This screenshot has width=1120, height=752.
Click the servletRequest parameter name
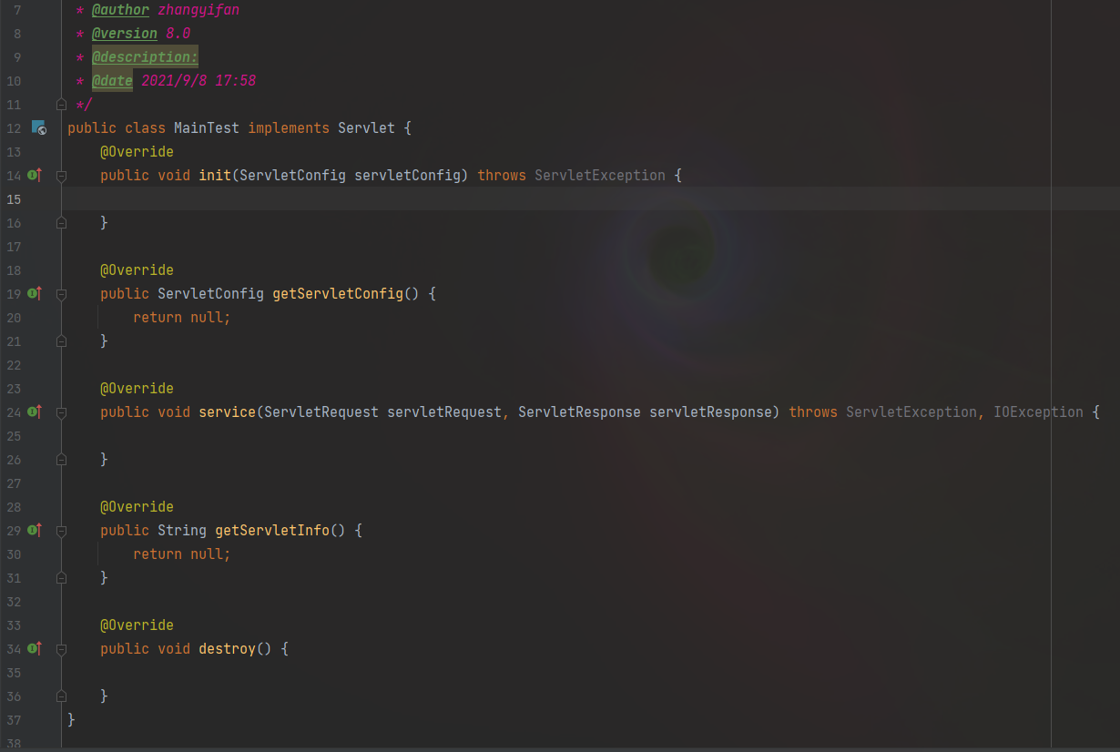pyautogui.click(x=444, y=412)
